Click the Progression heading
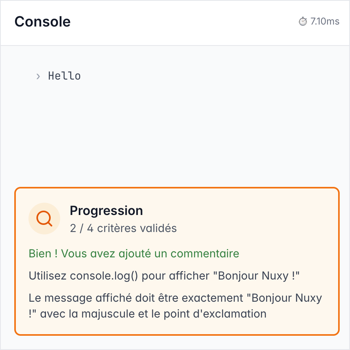350x350 pixels. click(x=107, y=211)
